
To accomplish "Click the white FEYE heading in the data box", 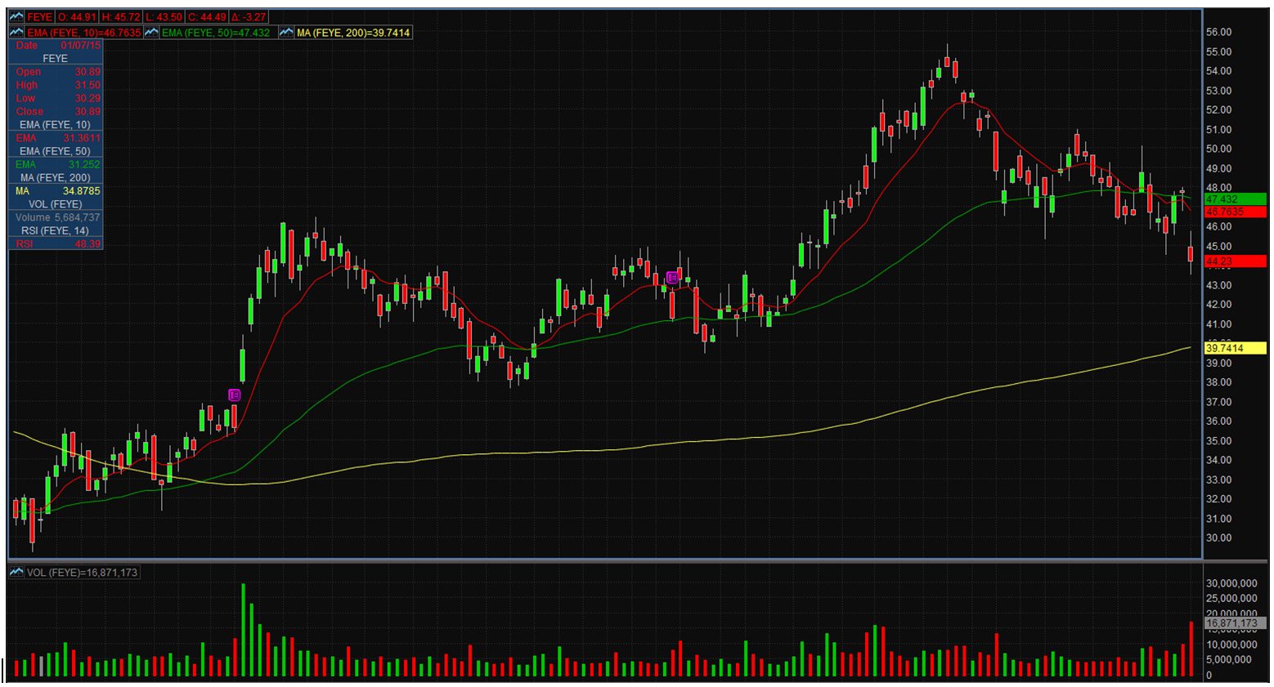I will (56, 59).
